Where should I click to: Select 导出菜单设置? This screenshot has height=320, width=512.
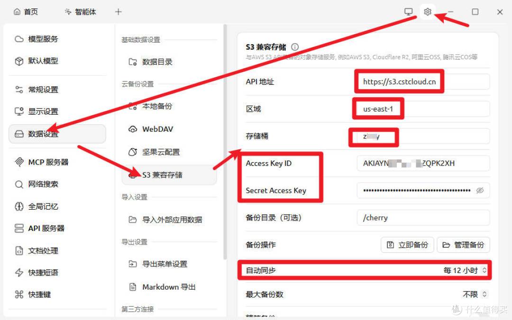coord(169,264)
